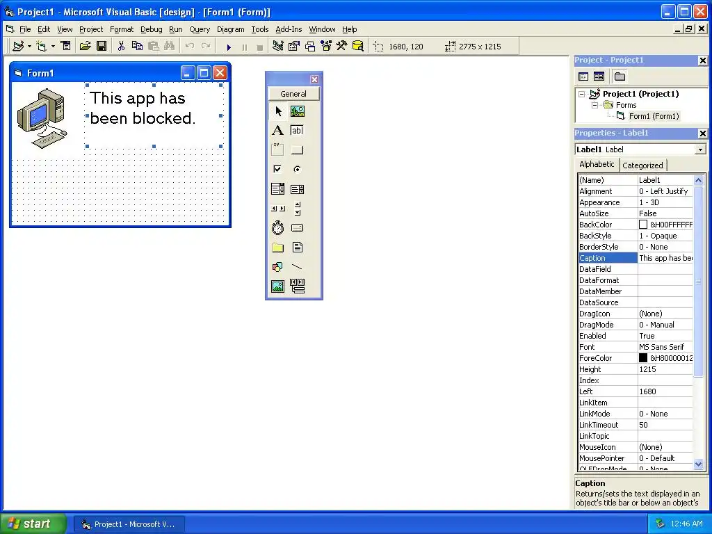The image size is (712, 534).
Task: Click the Copy toolbar icon
Action: 137,47
